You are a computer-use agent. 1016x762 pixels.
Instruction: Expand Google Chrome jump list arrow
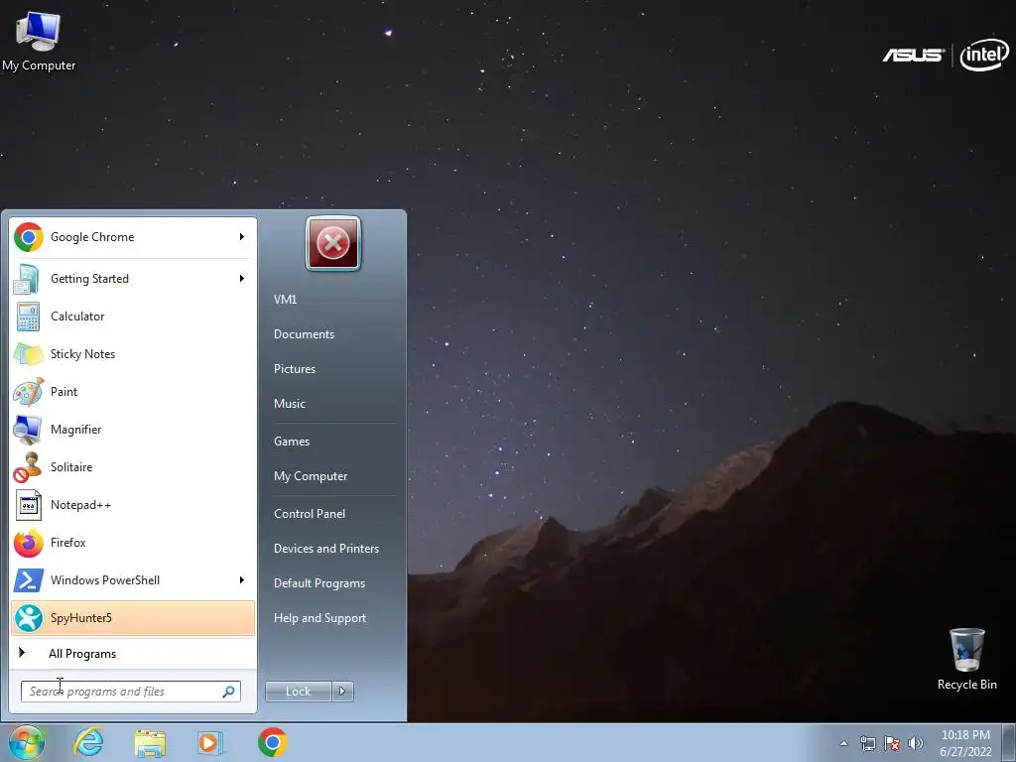tap(242, 237)
